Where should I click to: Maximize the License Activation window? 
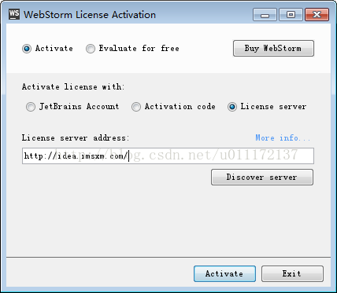pos(291,15)
